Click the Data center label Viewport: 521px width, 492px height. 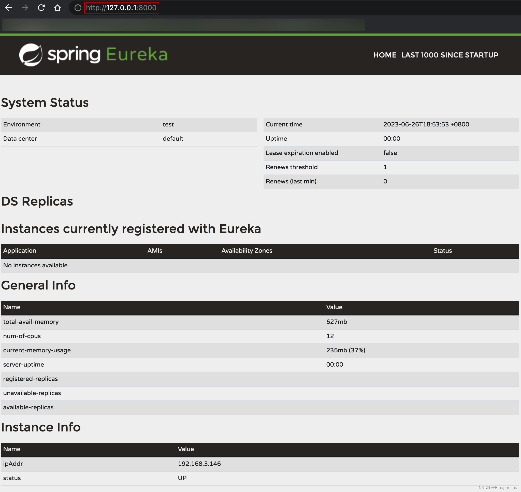(20, 138)
